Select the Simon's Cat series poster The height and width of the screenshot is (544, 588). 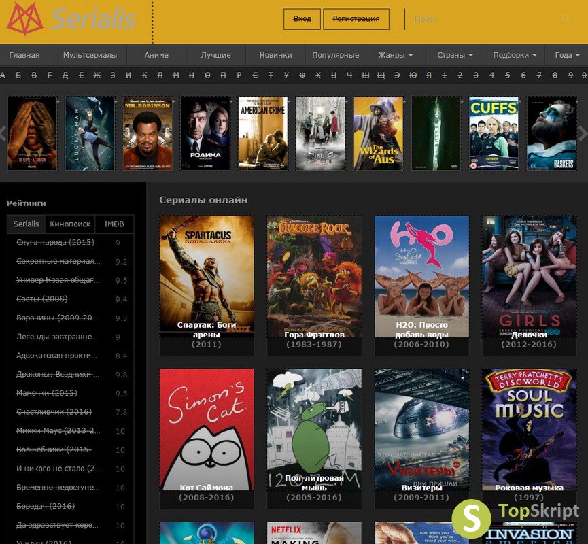pos(207,430)
